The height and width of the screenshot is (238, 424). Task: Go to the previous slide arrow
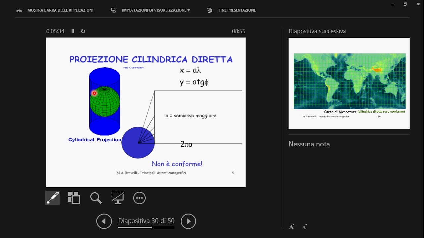(x=104, y=221)
